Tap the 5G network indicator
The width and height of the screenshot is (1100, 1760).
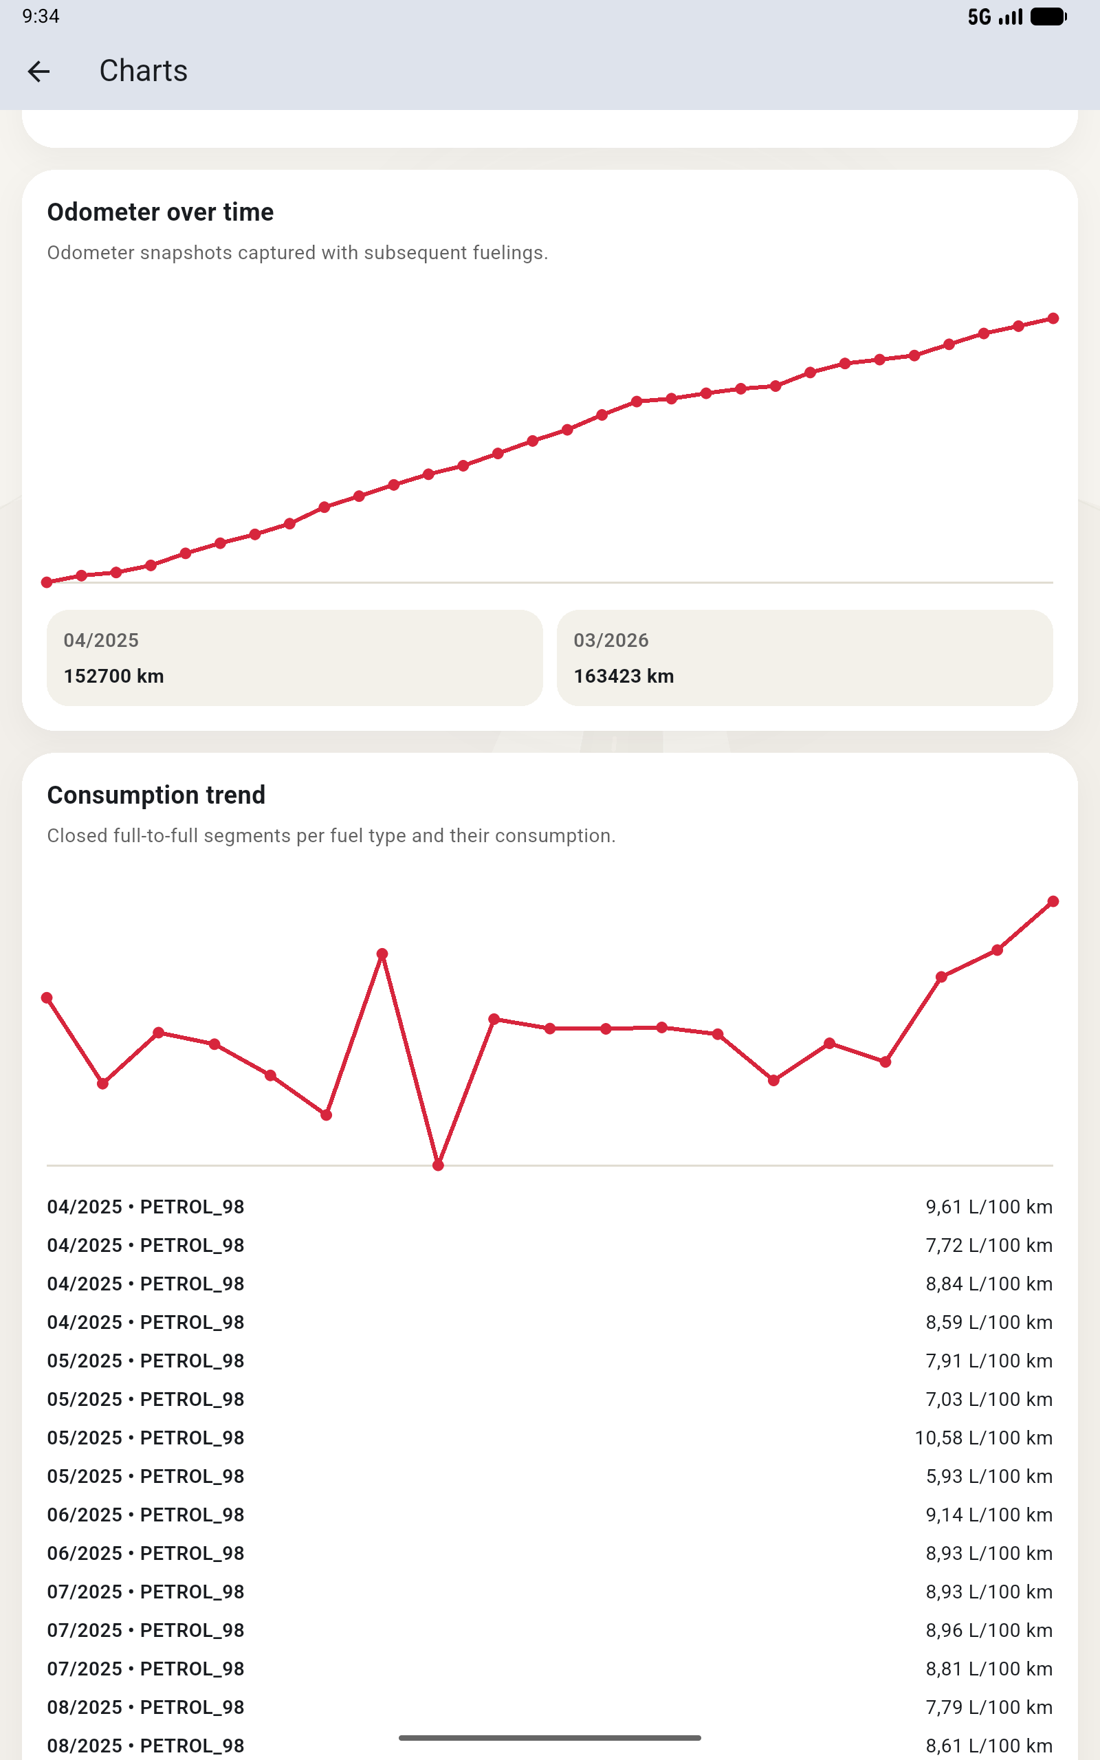978,16
